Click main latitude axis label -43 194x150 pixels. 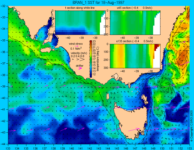[3, 133]
